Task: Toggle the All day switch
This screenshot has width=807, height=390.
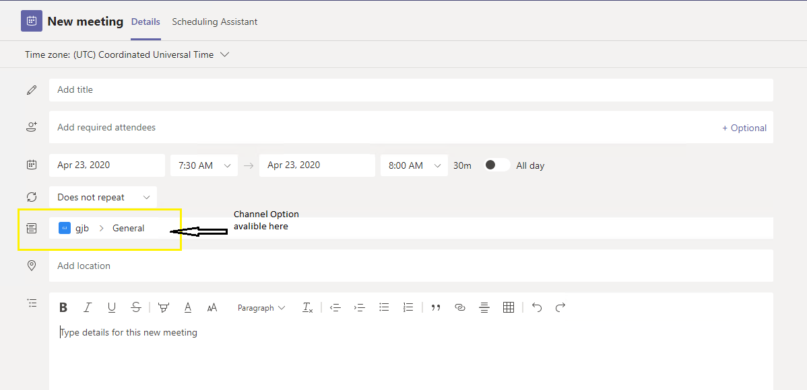Action: coord(497,165)
